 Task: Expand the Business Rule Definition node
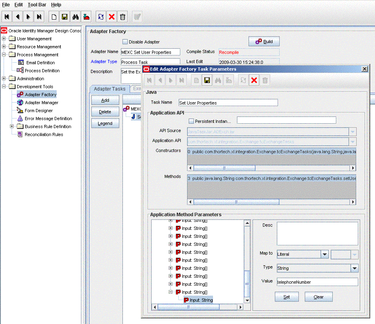pos(12,126)
